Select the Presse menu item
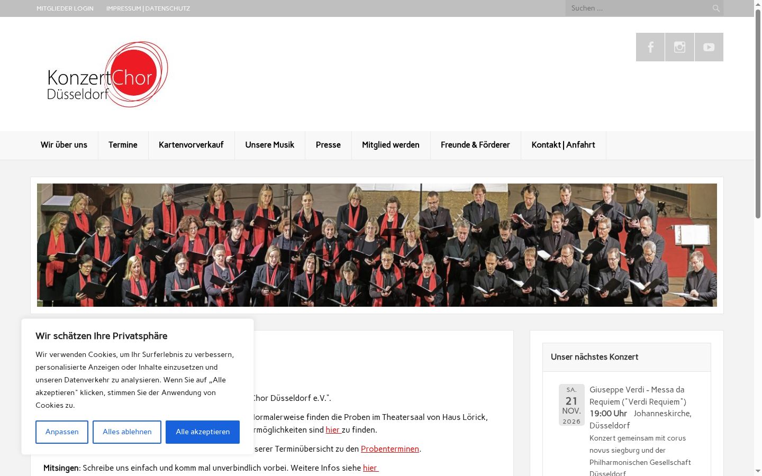 pyautogui.click(x=328, y=145)
